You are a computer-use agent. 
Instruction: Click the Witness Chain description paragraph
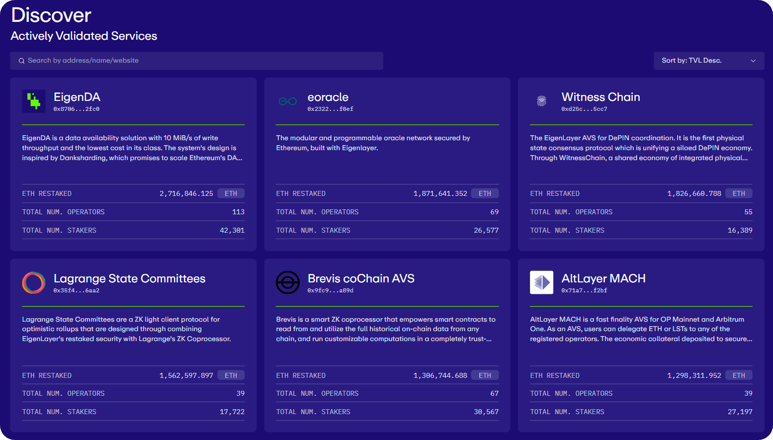(641, 148)
